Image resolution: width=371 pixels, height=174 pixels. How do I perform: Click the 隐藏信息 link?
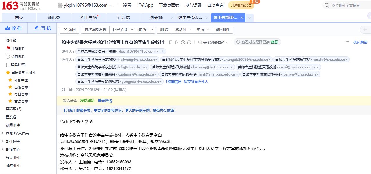point(173,82)
